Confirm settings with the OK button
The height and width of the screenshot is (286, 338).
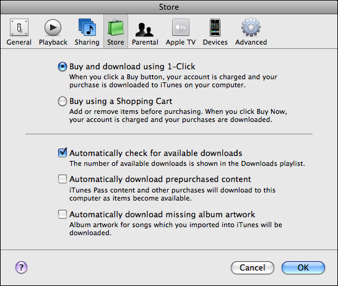[x=303, y=267]
